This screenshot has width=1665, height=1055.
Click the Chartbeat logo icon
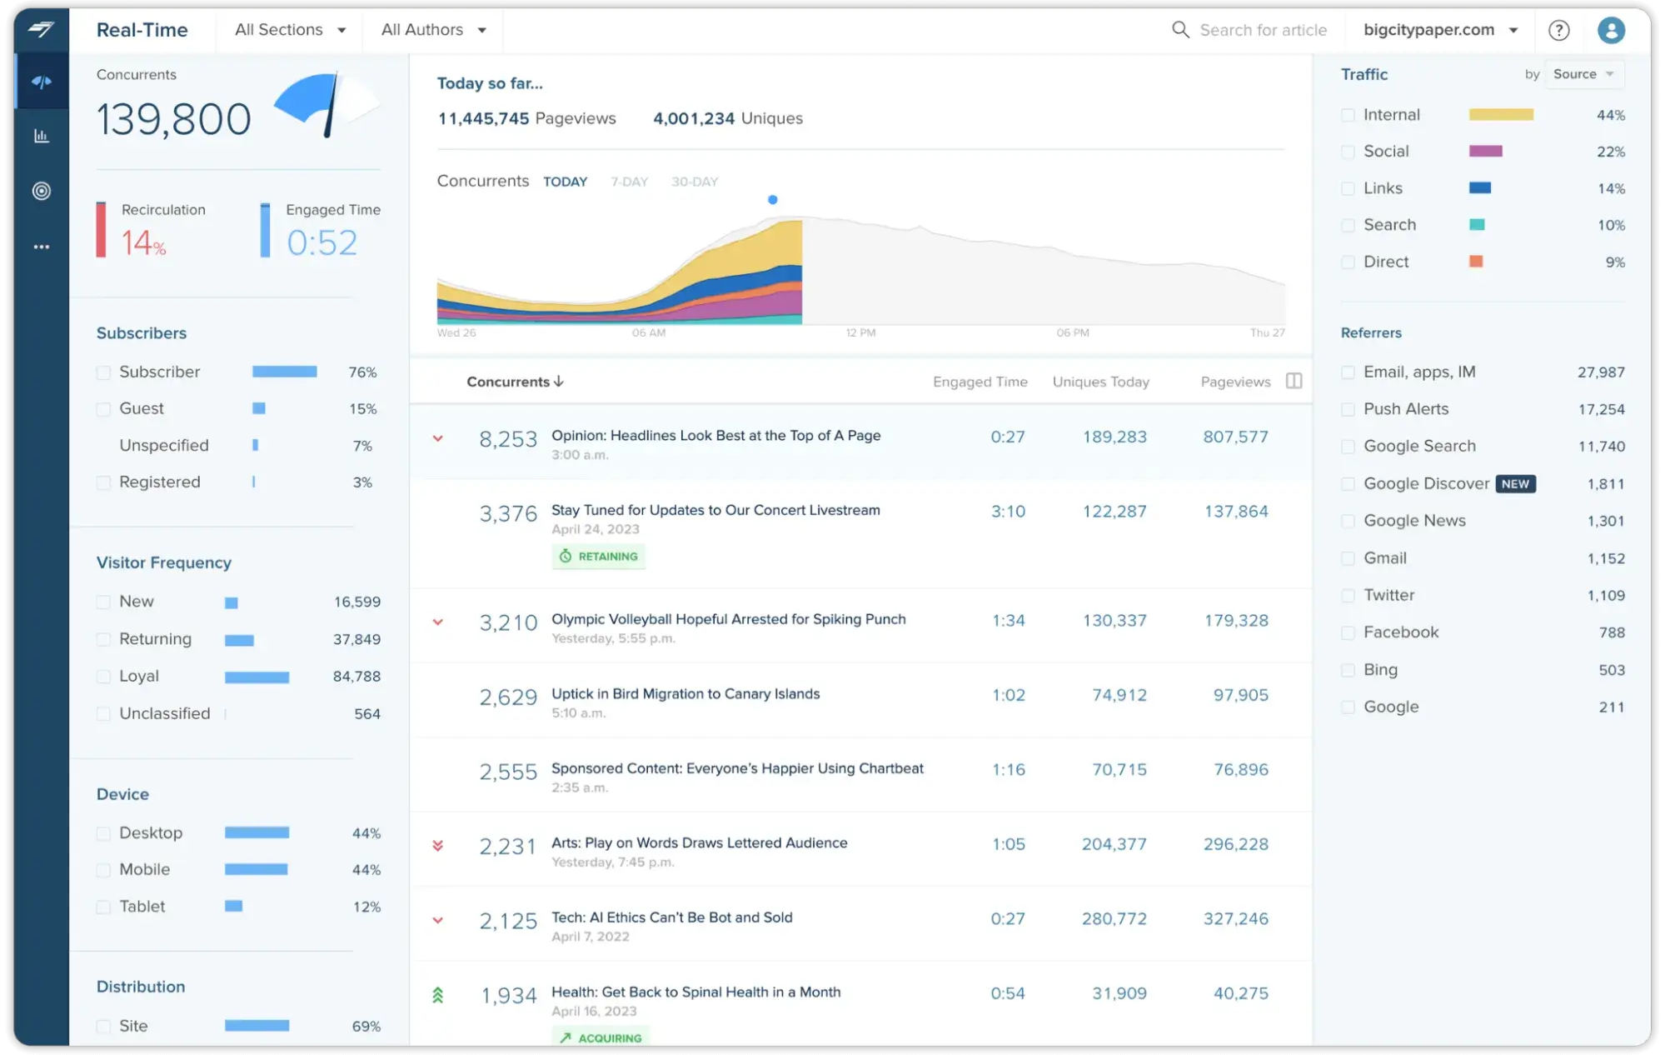37,28
